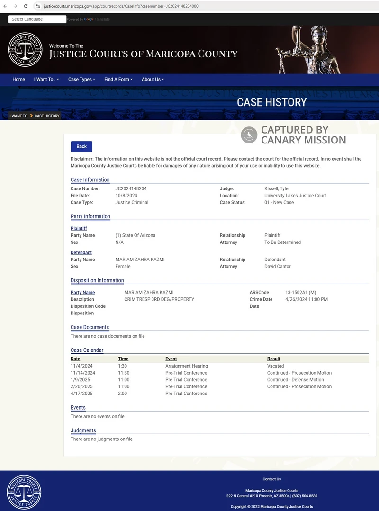Click the Defendant party link
The width and height of the screenshot is (379, 511).
point(81,252)
